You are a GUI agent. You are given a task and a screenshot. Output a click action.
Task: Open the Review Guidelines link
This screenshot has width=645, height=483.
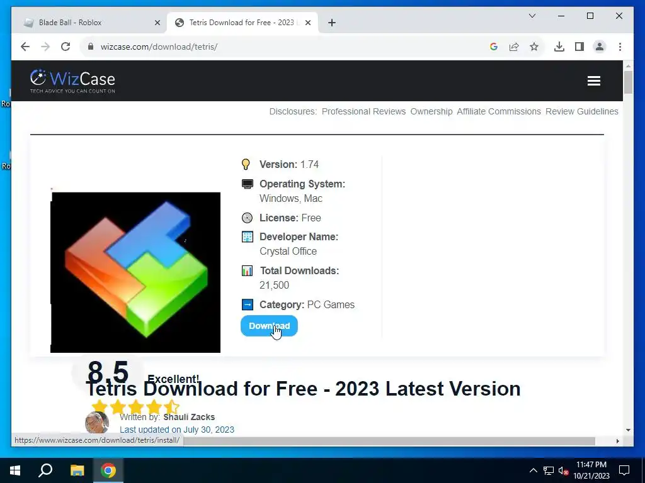point(581,112)
